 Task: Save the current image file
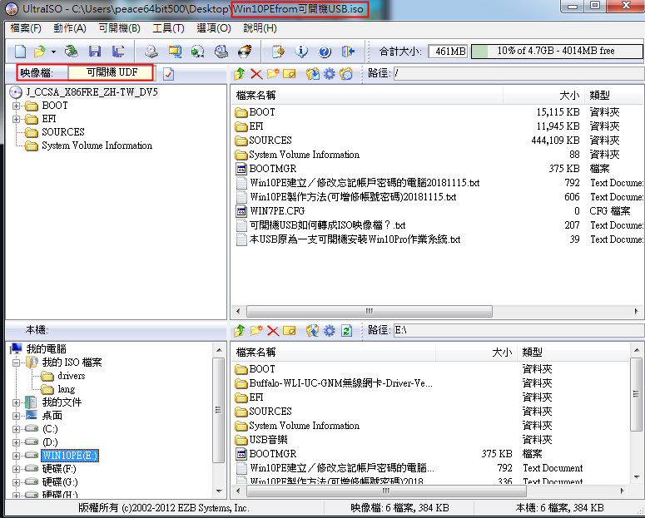pyautogui.click(x=95, y=52)
